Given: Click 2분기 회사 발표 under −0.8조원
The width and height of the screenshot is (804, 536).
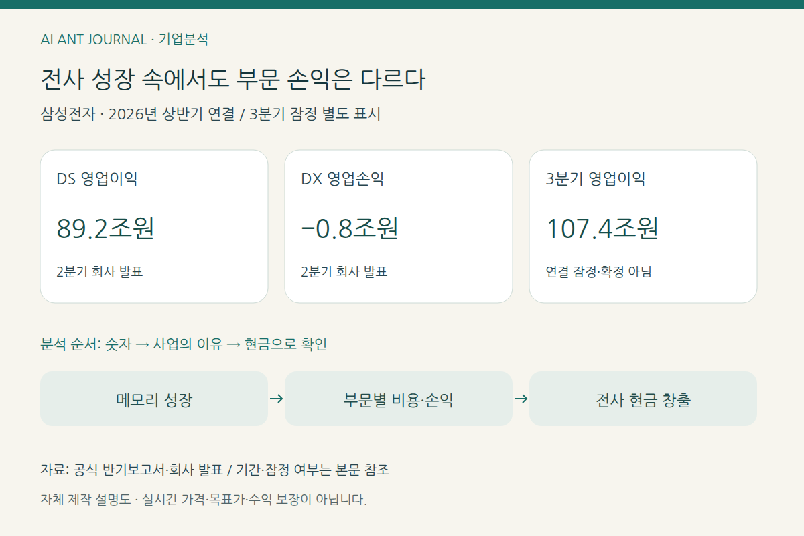Looking at the screenshot, I should click(x=344, y=272).
